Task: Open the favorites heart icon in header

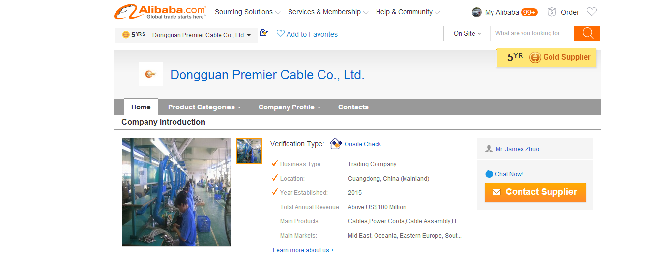Action: (592, 12)
